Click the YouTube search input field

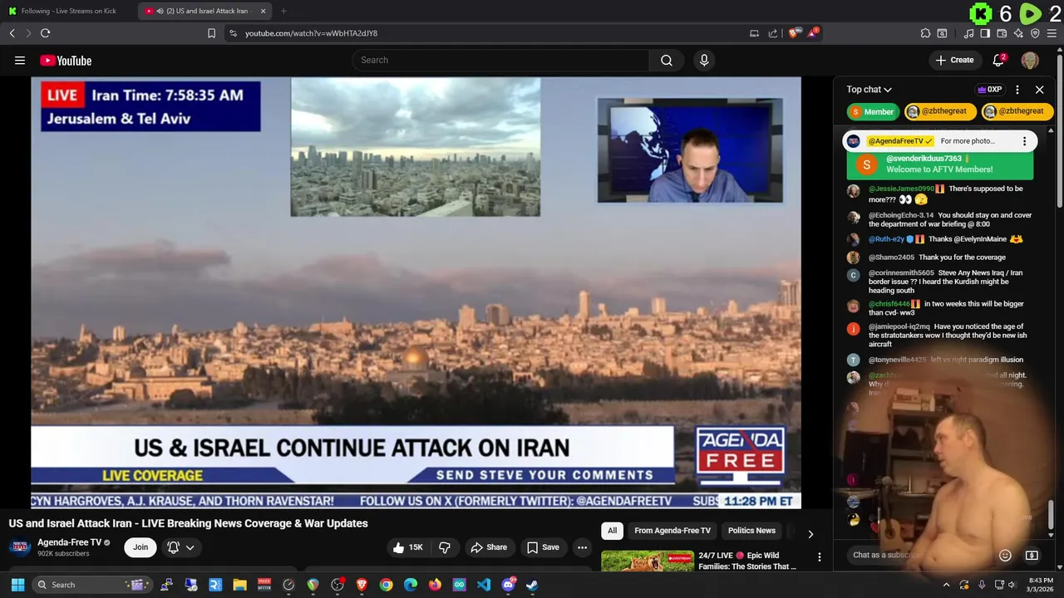[501, 60]
